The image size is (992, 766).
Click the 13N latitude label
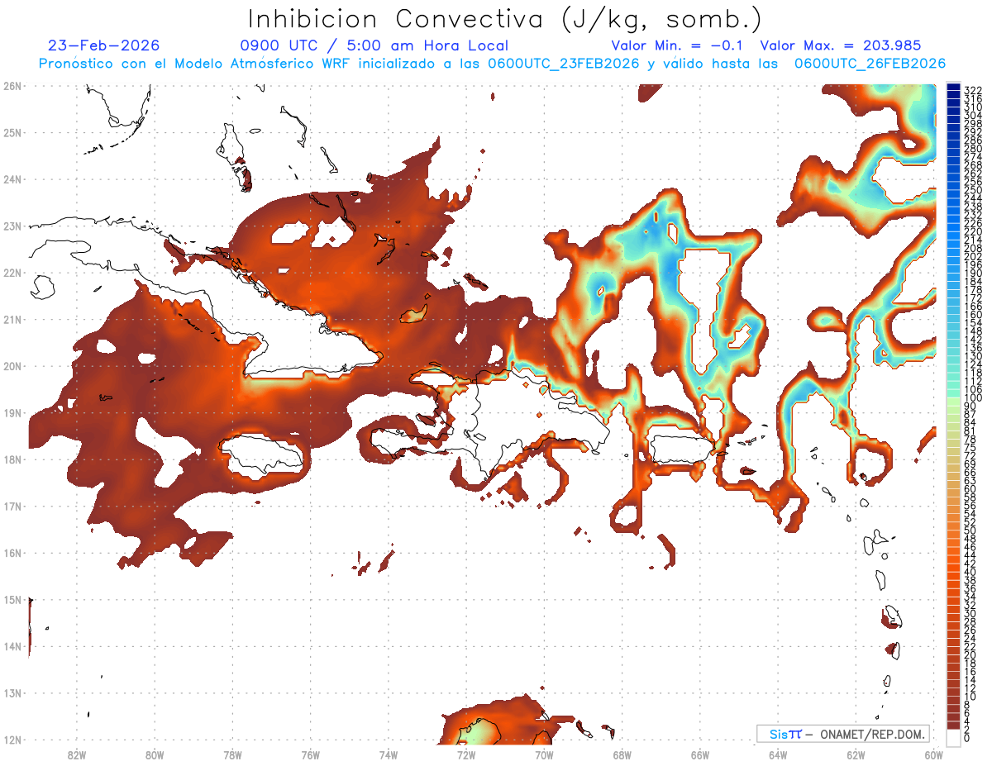pyautogui.click(x=12, y=693)
